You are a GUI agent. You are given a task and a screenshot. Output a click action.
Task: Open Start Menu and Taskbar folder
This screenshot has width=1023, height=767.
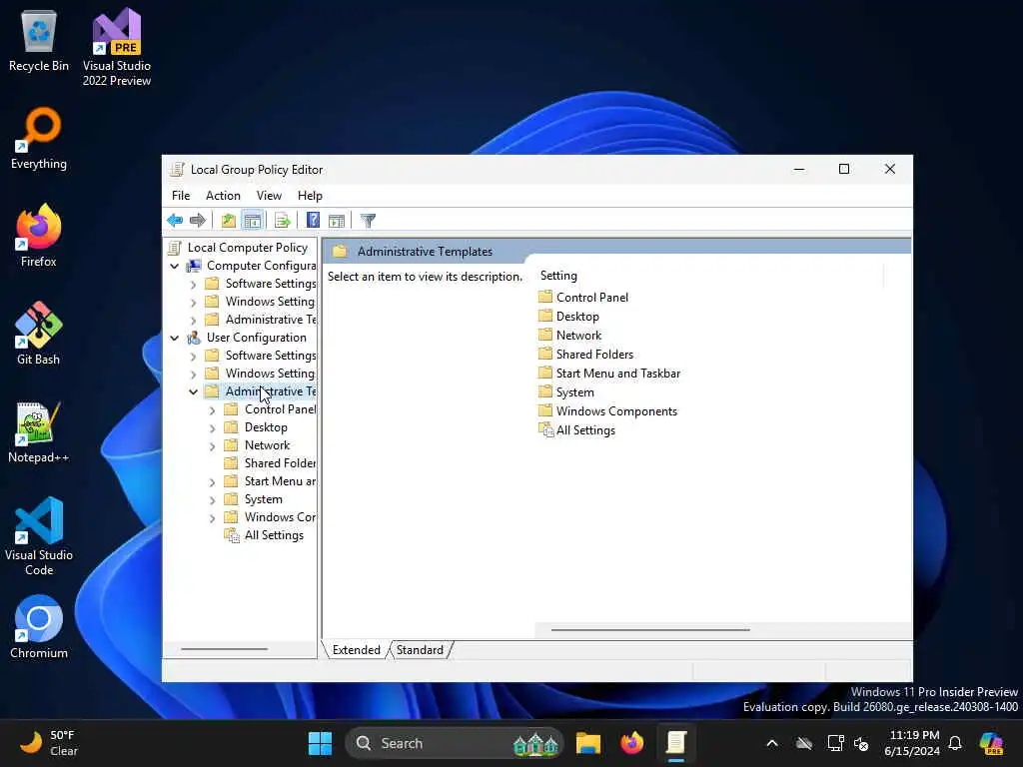(x=617, y=374)
